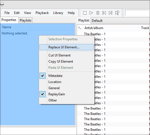Open the Playback menu
The width and height of the screenshot is (150, 135).
42,13
